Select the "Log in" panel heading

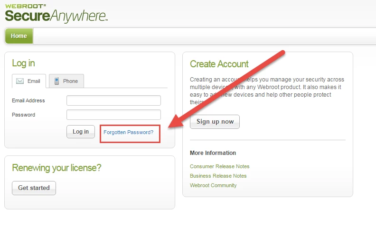tap(24, 63)
